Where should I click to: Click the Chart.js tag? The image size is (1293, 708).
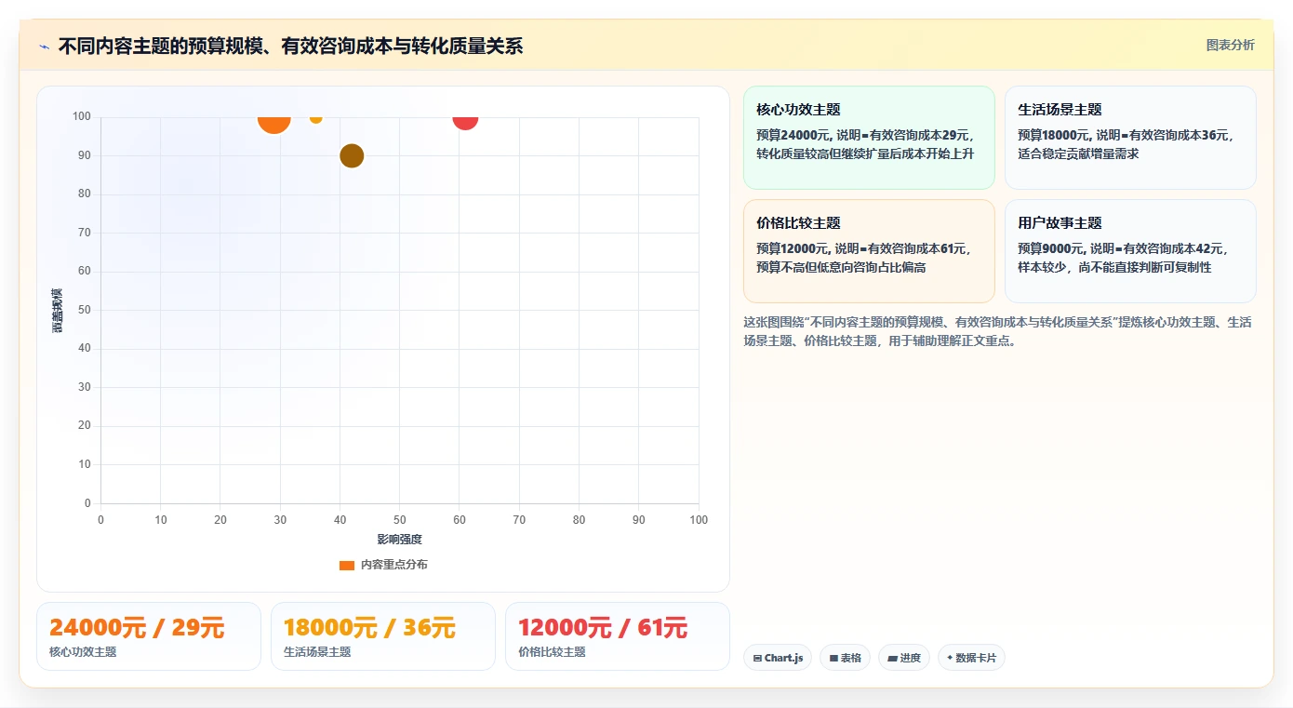pos(778,658)
